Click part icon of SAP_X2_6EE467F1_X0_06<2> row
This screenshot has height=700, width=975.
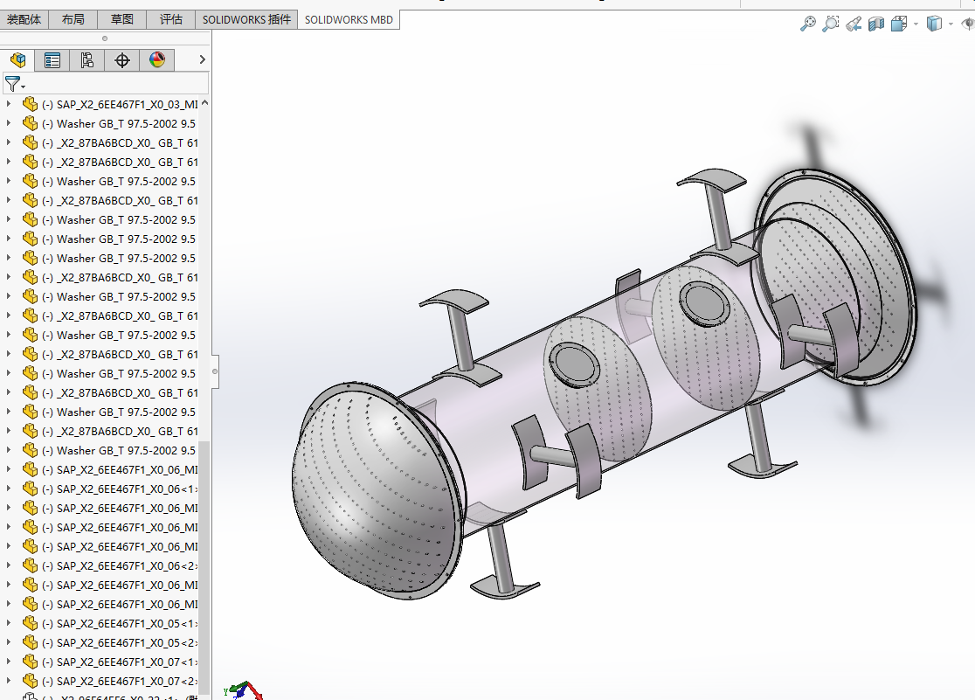click(x=30, y=565)
